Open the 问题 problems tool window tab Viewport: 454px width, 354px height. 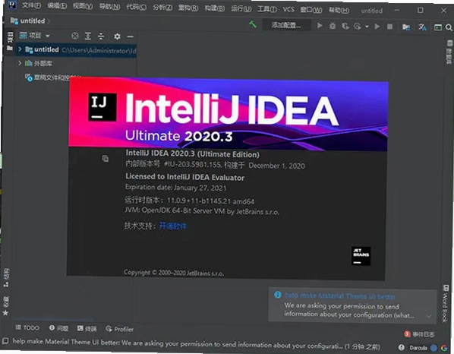point(58,328)
